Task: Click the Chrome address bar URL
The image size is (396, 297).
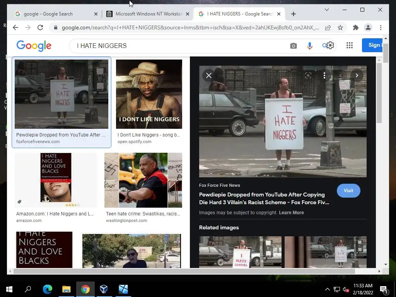Action: coord(190,27)
